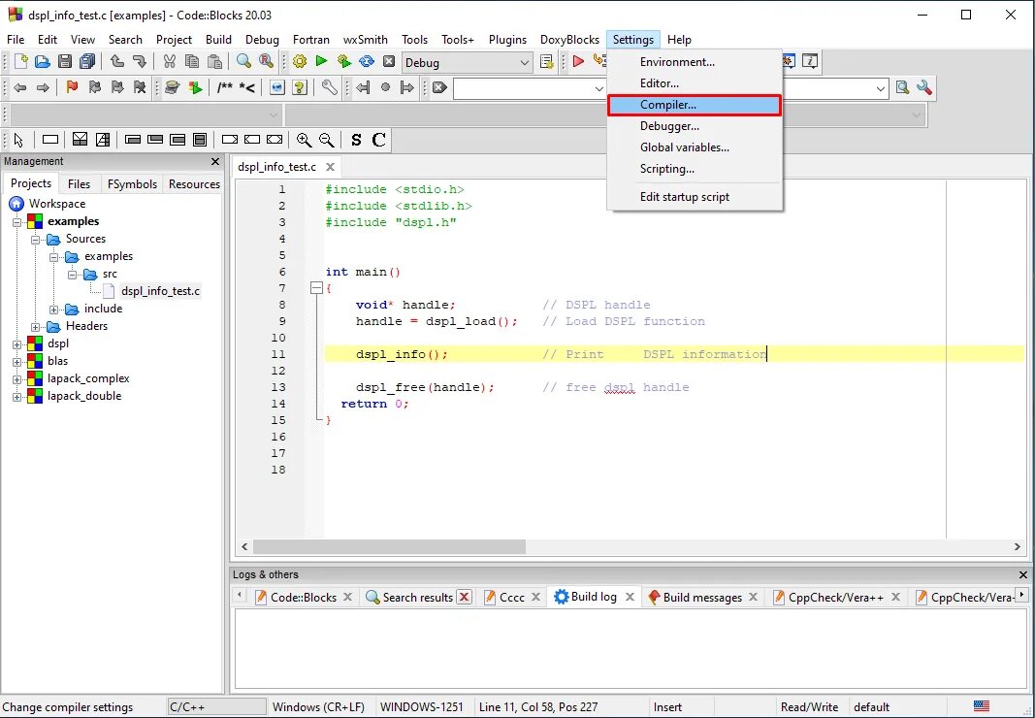This screenshot has width=1035, height=718.
Task: Click the editor horizontal scrollbar thumb
Action: [x=389, y=547]
